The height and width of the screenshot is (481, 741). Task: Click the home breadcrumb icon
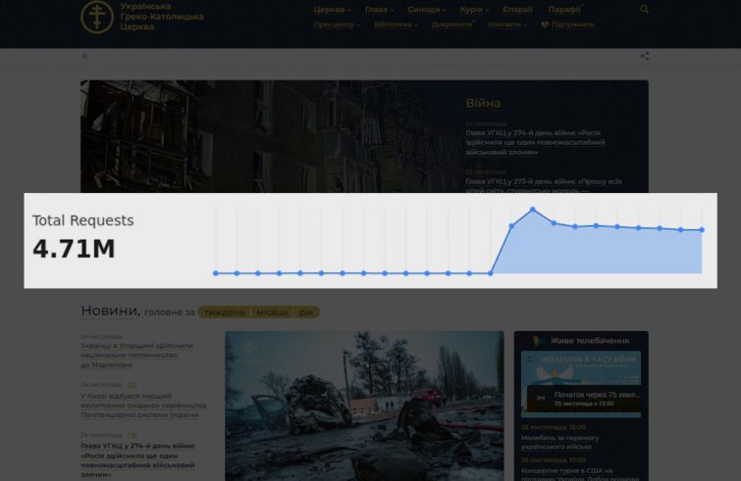[x=84, y=57]
